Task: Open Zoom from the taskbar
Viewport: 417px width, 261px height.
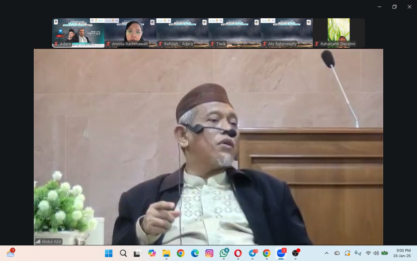Action: pos(281,253)
